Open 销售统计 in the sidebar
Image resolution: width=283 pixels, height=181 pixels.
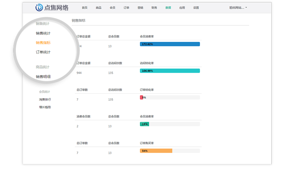43,33
